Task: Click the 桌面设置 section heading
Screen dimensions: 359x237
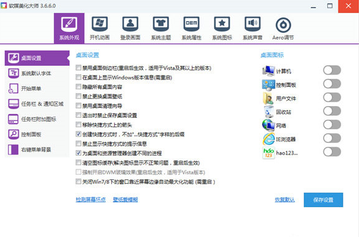Action: click(88, 55)
